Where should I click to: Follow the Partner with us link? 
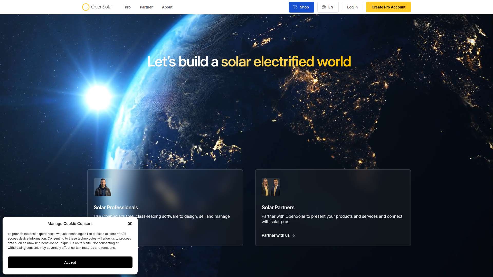click(278, 235)
